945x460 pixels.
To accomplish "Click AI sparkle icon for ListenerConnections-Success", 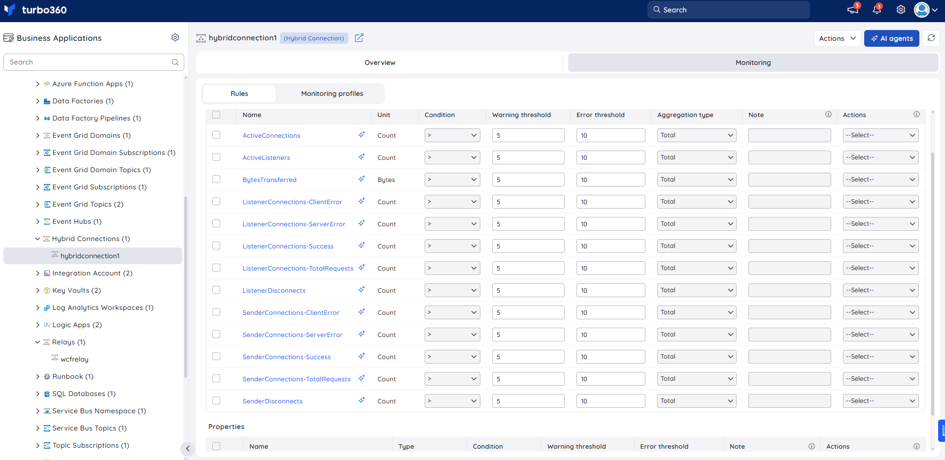I will (x=362, y=245).
